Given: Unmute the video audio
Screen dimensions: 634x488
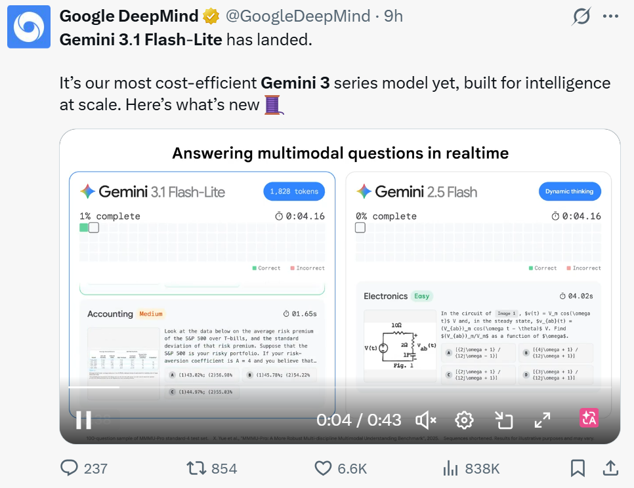Looking at the screenshot, I should point(425,420).
